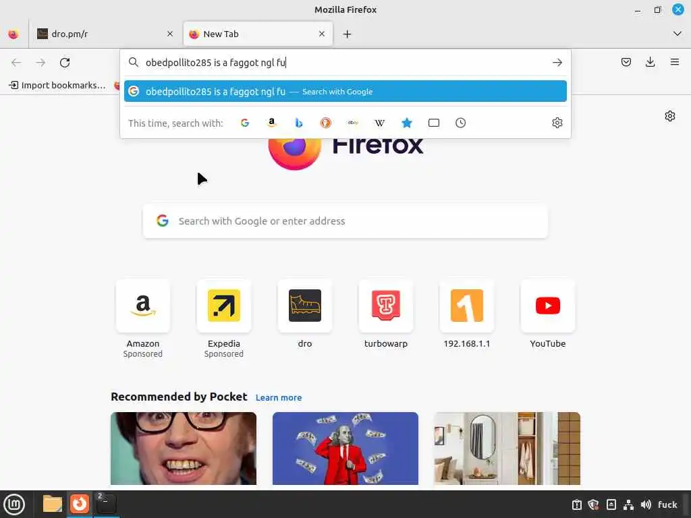Close the dro.pm/r tab

pos(169,34)
